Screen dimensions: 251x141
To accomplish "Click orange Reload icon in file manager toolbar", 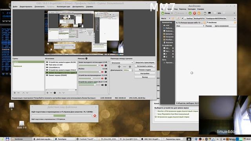I will (199, 13).
